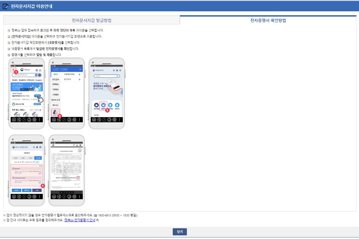Expand 신청/확인/공유 with its plus icon
This screenshot has height=239, width=359.
point(79,74)
